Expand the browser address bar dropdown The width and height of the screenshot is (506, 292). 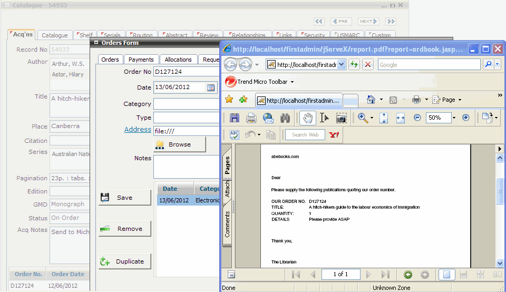tap(341, 64)
